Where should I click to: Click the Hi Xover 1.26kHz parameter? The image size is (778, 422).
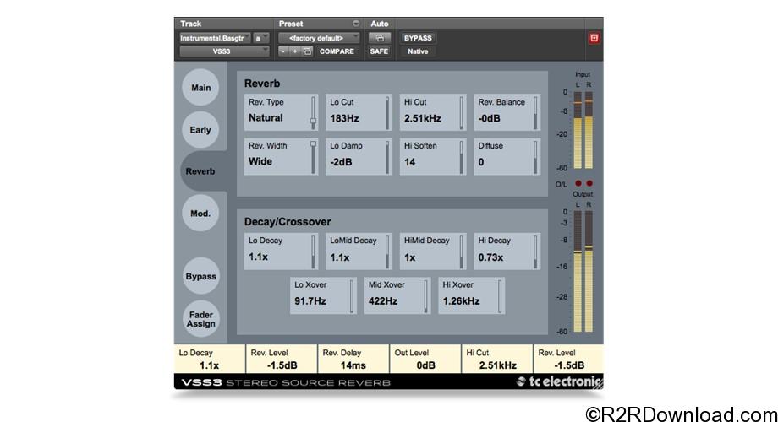pyautogui.click(x=471, y=295)
